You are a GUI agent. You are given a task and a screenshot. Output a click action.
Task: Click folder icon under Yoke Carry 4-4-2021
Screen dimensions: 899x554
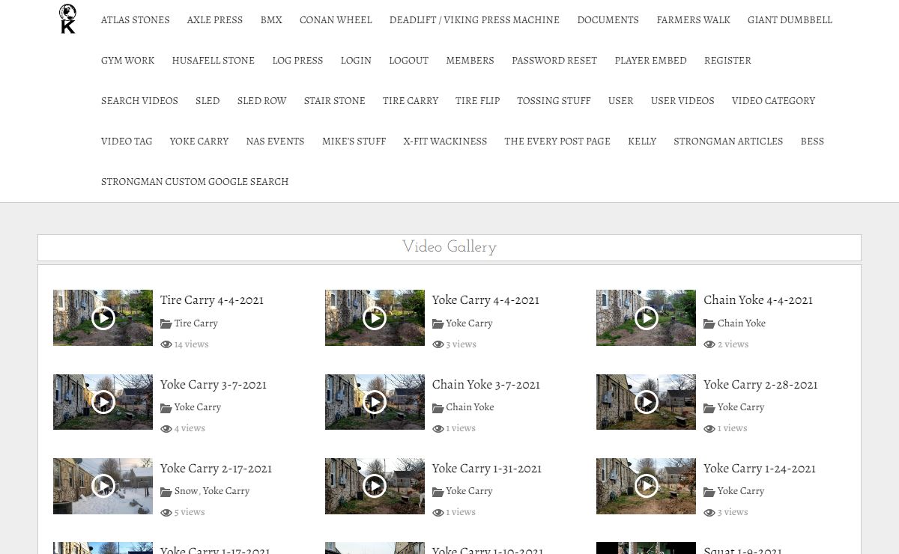tap(438, 324)
